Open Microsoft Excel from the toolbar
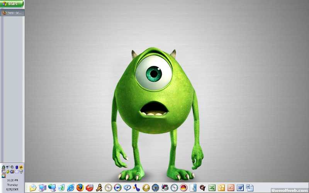 click(x=212, y=188)
